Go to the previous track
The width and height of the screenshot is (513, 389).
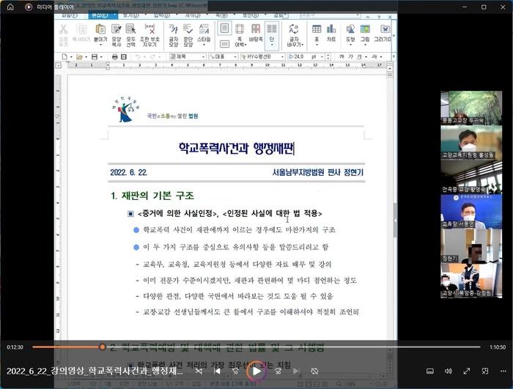pyautogui.click(x=217, y=371)
